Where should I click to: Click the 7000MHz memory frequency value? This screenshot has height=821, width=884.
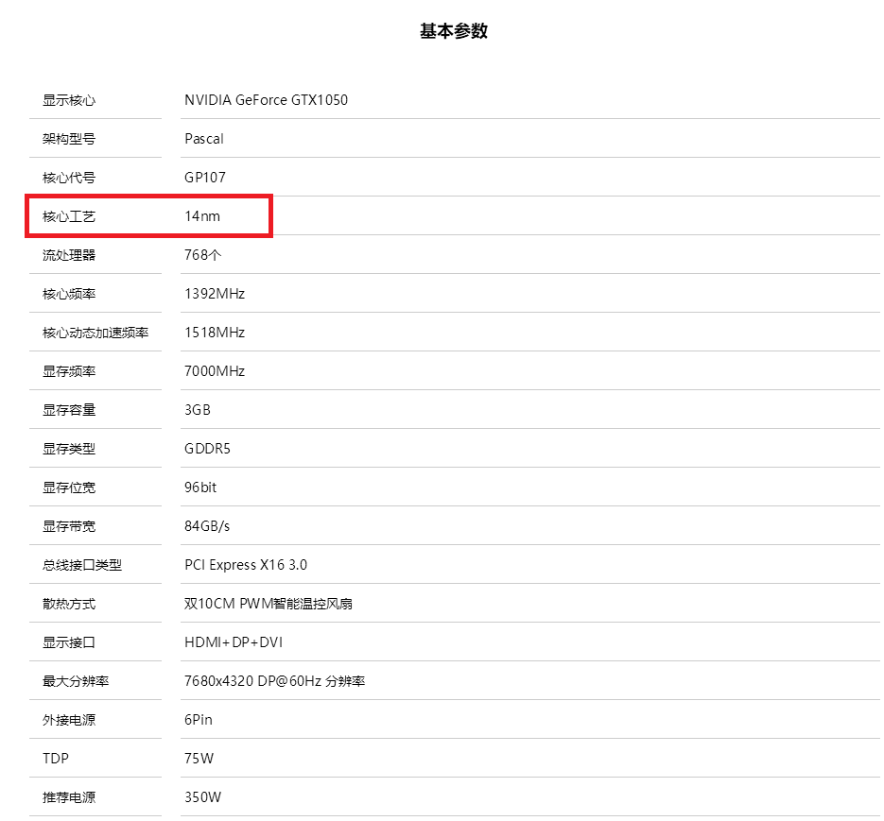(215, 371)
